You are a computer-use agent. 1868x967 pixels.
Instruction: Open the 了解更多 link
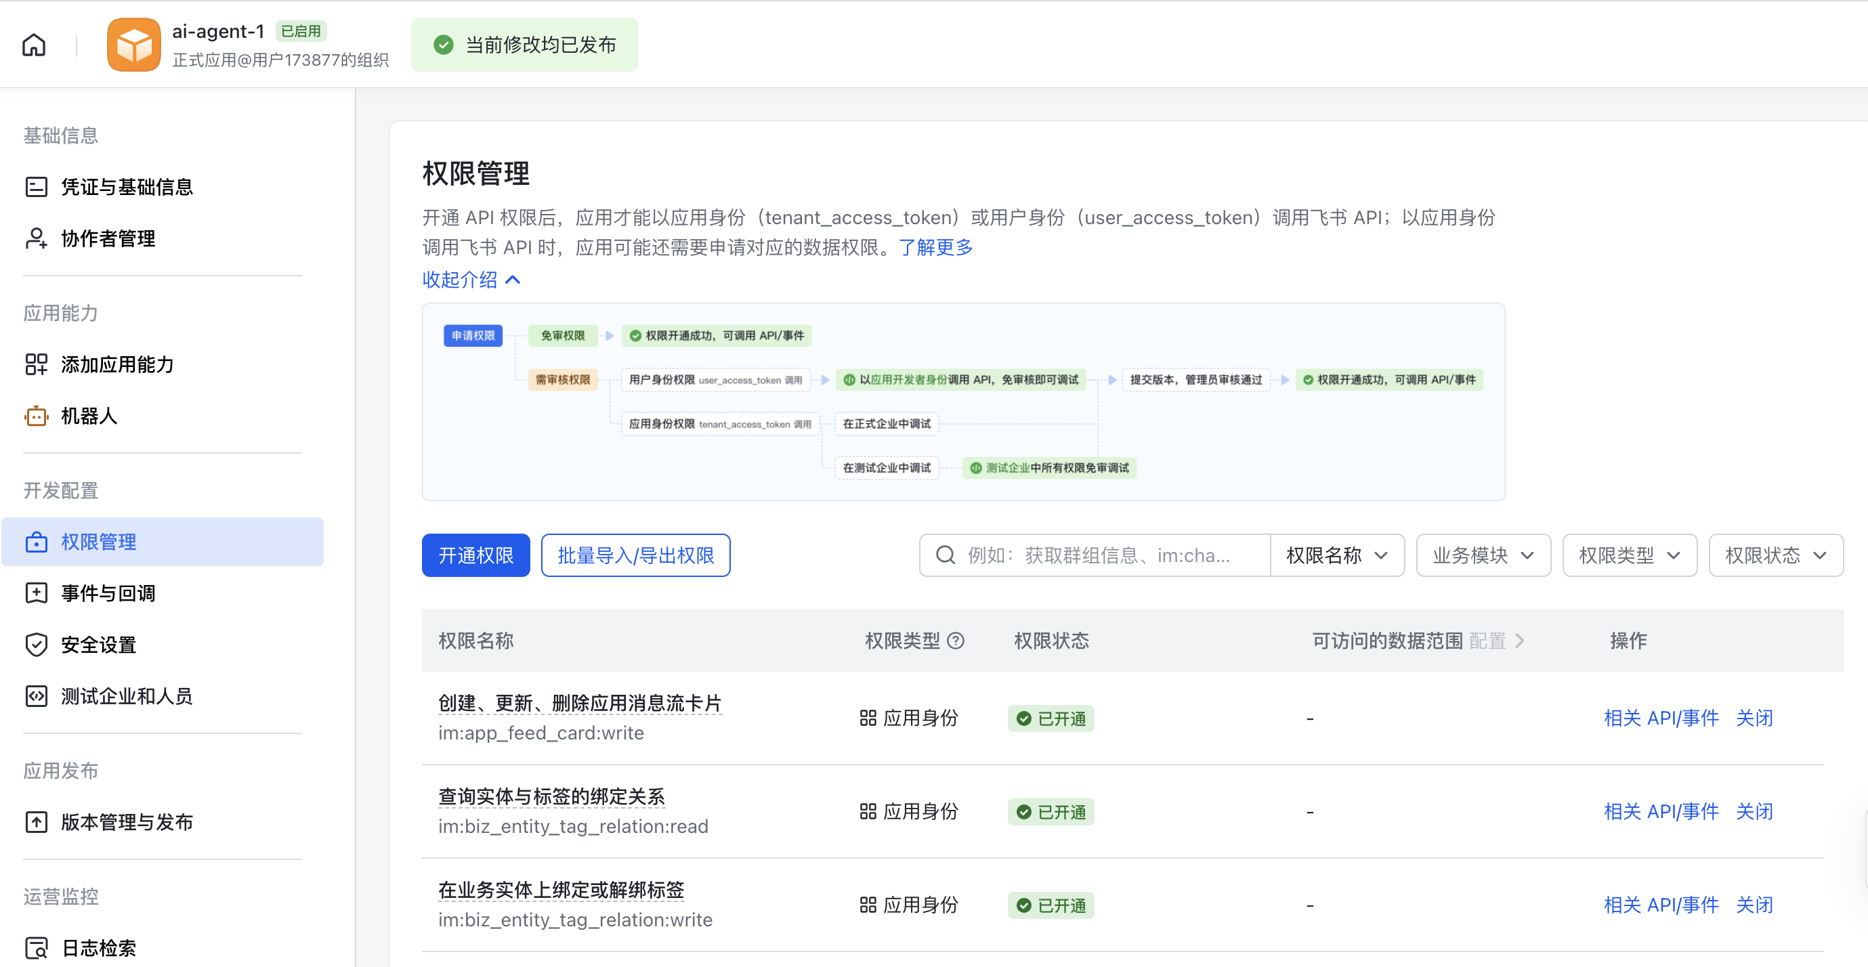coord(935,248)
